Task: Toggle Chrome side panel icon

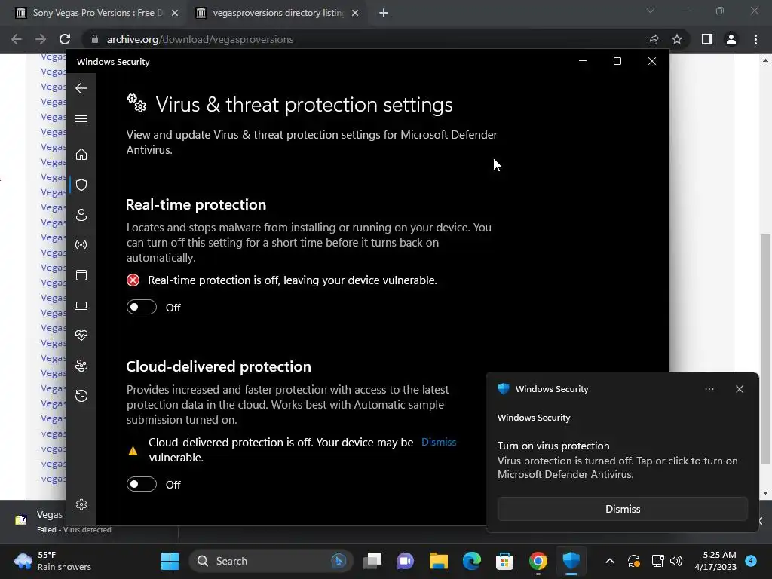Action: 707,39
